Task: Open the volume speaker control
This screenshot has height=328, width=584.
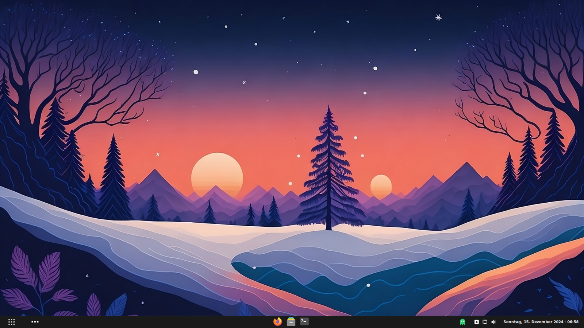Action: pos(493,322)
